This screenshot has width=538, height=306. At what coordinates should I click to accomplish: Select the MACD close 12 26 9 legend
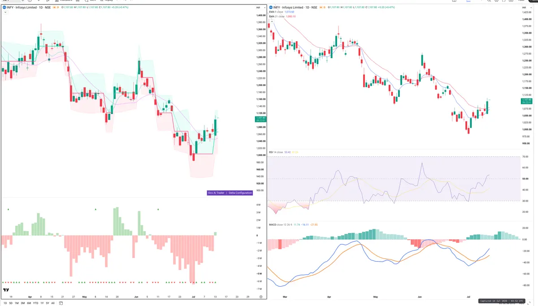point(281,224)
